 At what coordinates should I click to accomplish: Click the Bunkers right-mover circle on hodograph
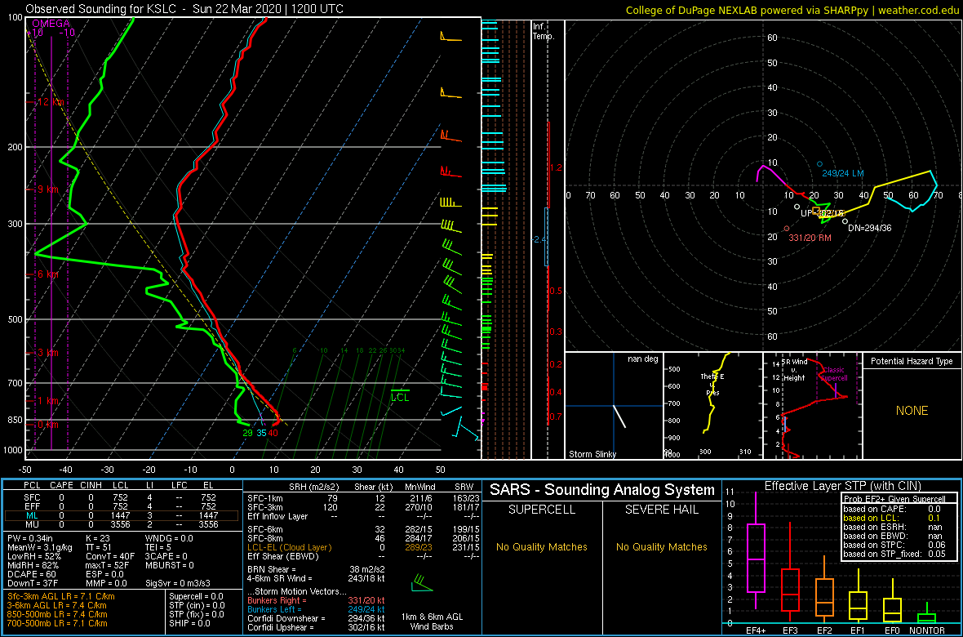[x=786, y=229]
